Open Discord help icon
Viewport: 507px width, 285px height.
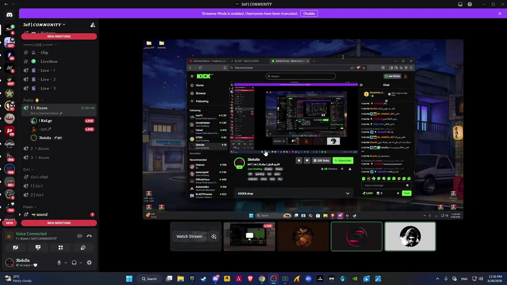[470, 4]
